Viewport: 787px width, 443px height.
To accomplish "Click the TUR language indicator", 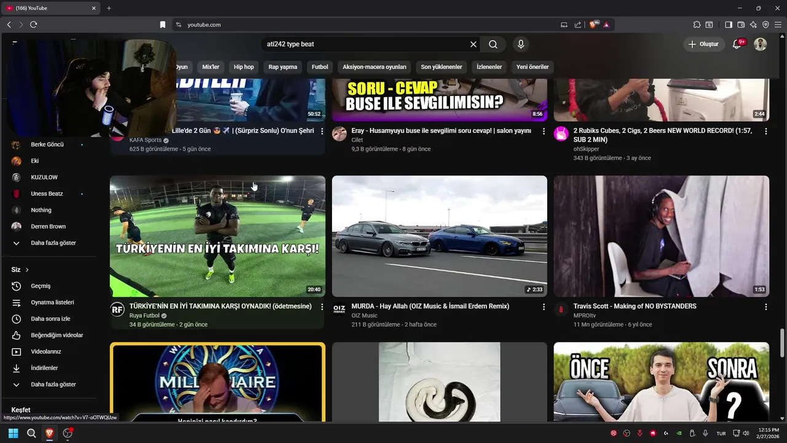I will (721, 433).
